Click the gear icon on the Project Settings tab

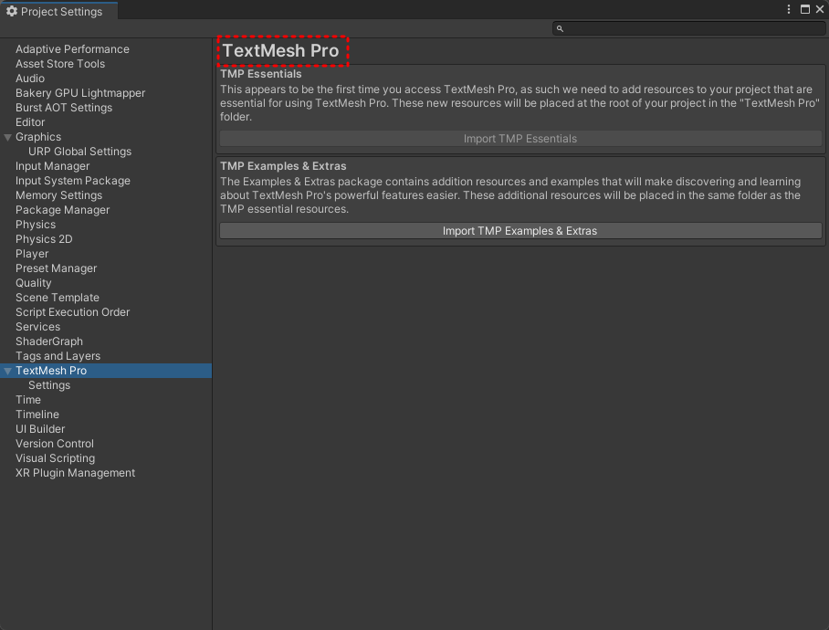[12, 11]
